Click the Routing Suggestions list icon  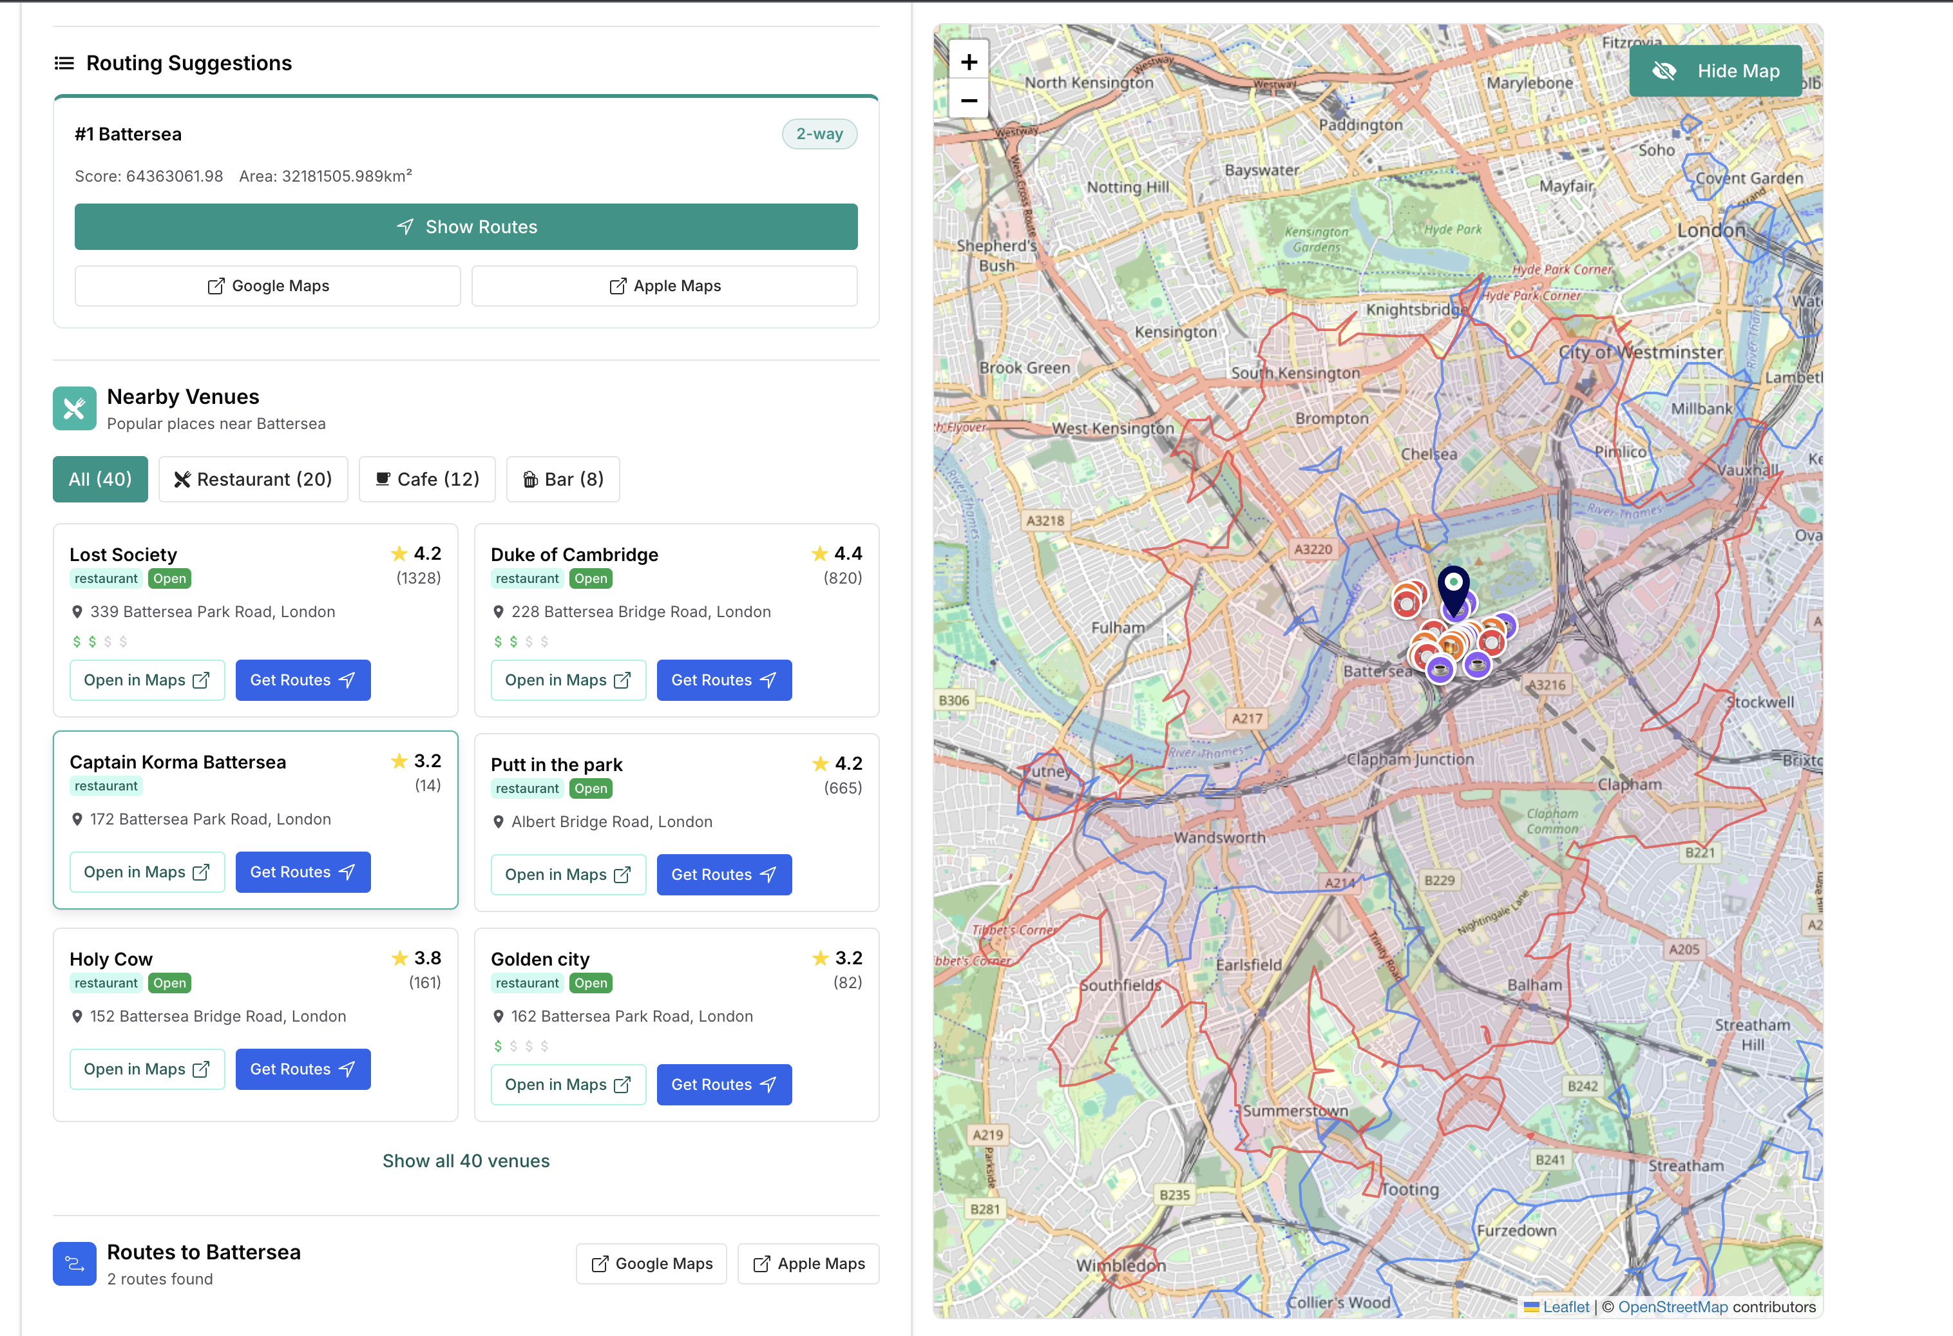coord(64,63)
